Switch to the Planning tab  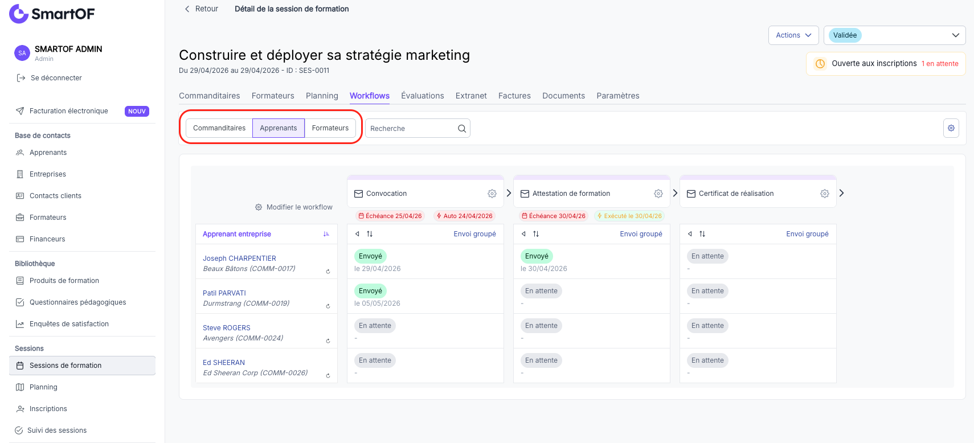(x=322, y=96)
